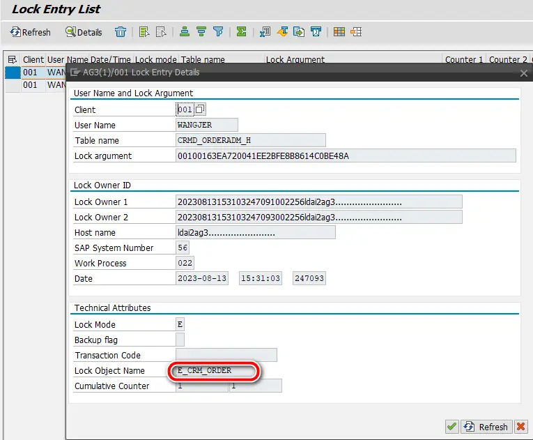Click the empty Transaction Code field
The height and width of the screenshot is (440, 533).
click(x=226, y=355)
